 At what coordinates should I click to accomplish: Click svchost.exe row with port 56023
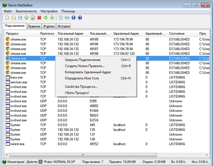pyautogui.click(x=107, y=115)
